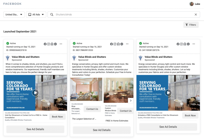Advance carousel with the right arrow
204x139 pixels.
point(131,101)
